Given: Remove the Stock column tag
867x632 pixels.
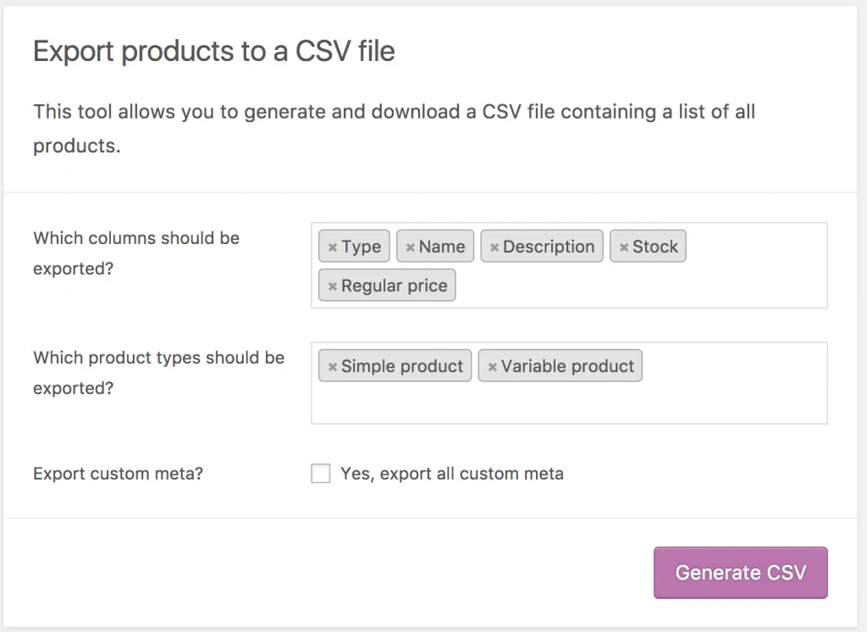Looking at the screenshot, I should [624, 247].
